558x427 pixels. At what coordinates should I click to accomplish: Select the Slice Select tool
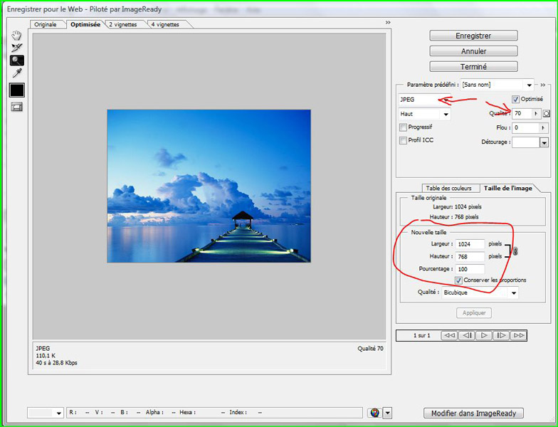16,48
